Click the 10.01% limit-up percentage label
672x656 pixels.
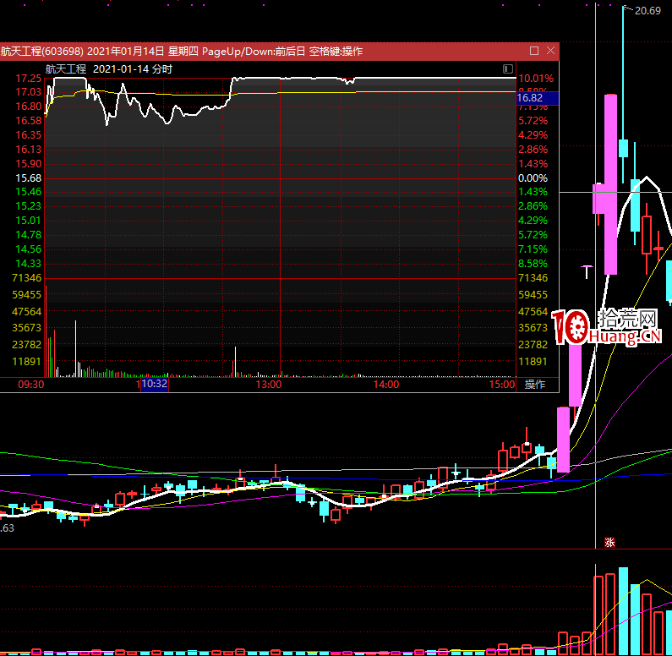click(536, 79)
